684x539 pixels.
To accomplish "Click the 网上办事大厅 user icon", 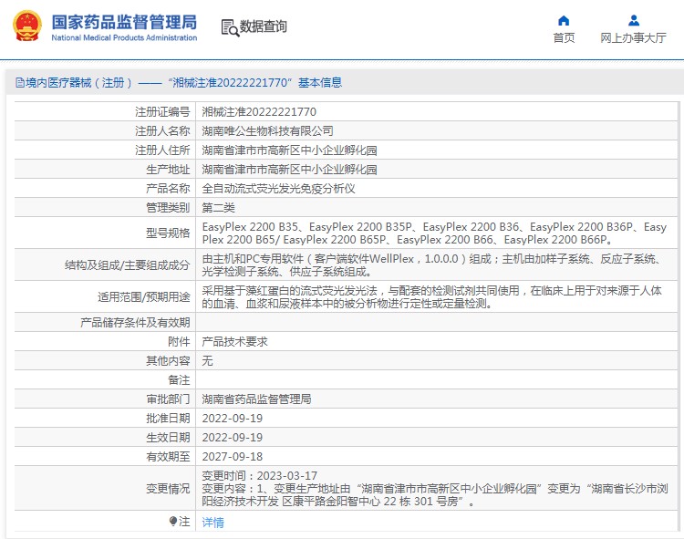I will [x=634, y=20].
